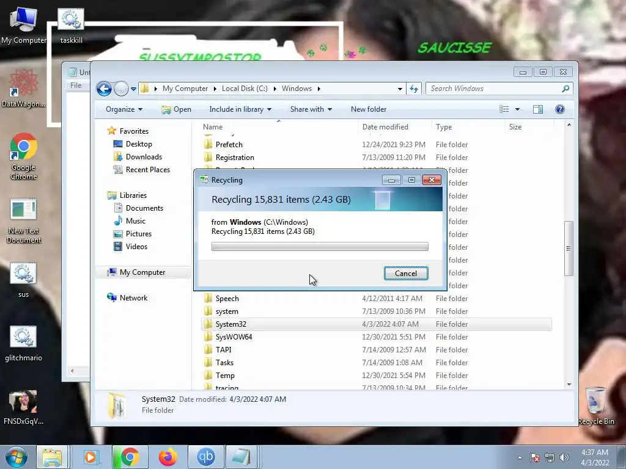Open the Share with menu
626x469 pixels.
point(311,109)
